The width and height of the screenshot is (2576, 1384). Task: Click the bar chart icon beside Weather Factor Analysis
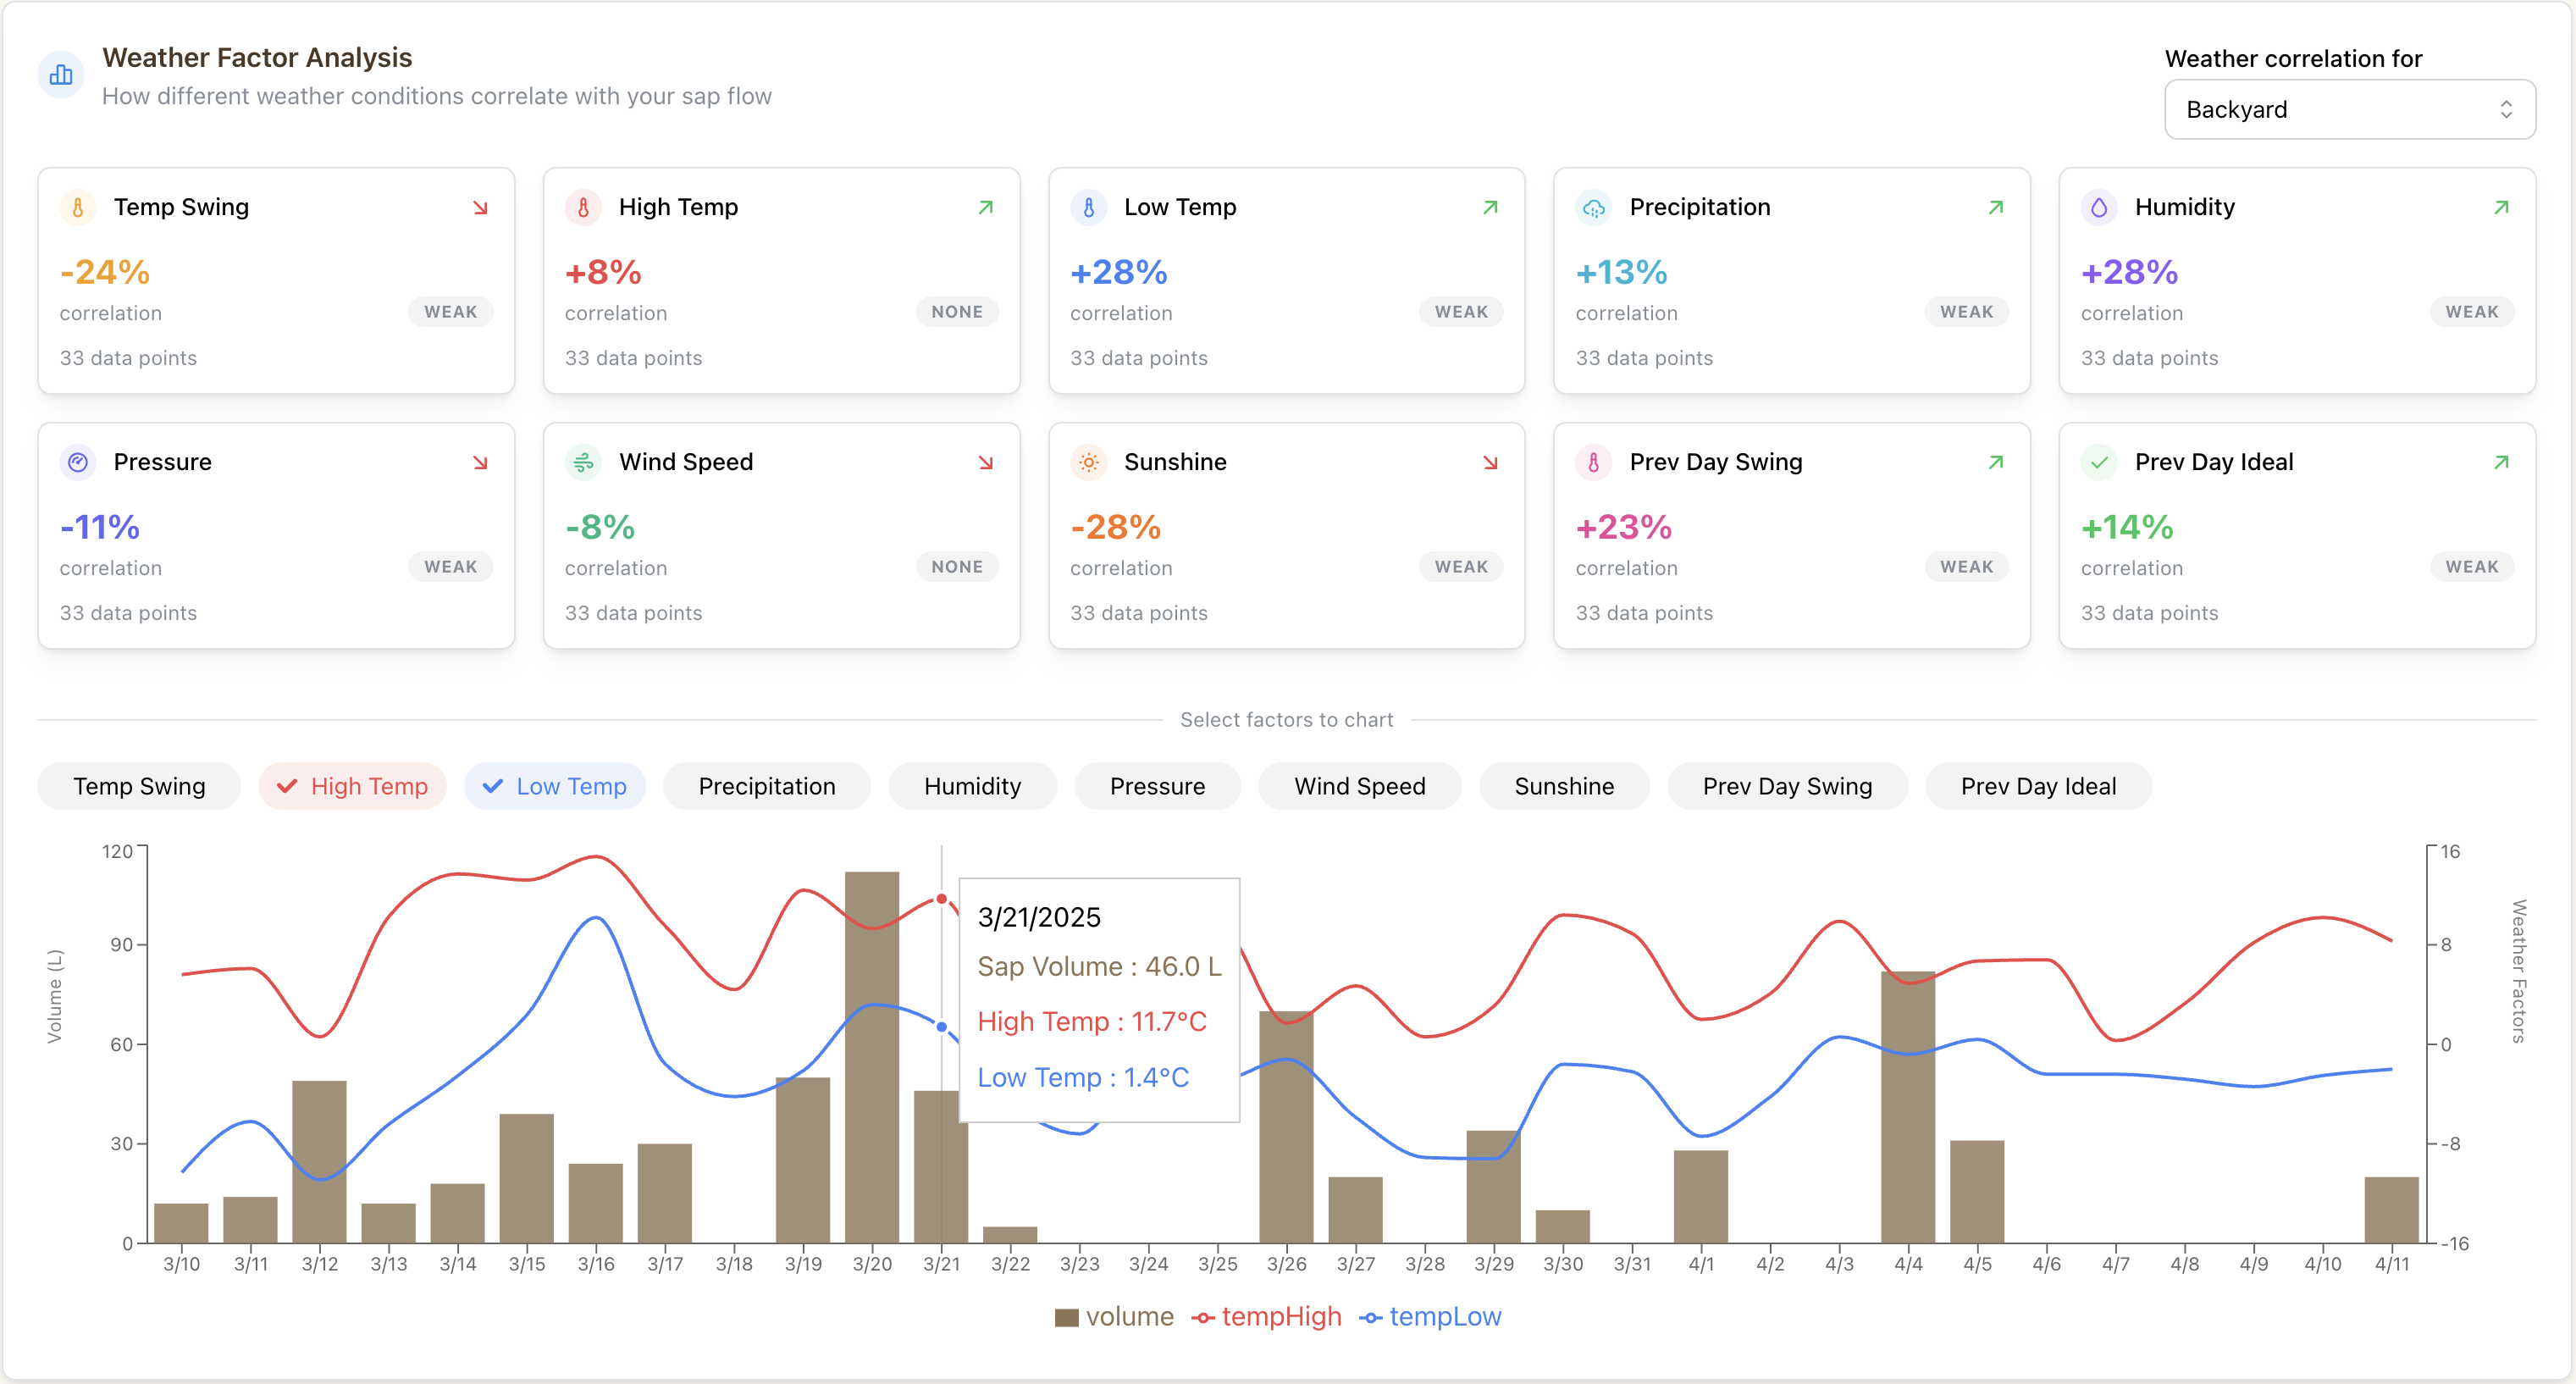pyautogui.click(x=61, y=75)
